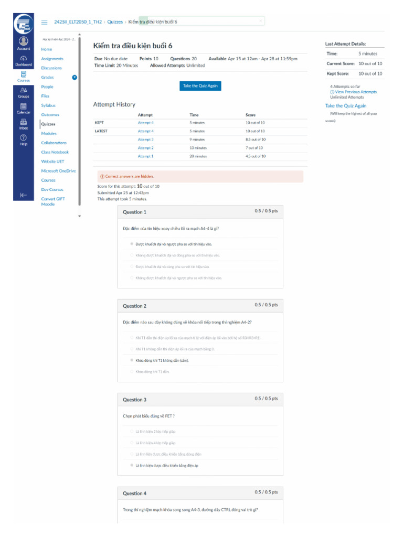
Task: Open Files in course menu
Action: pyautogui.click(x=45, y=96)
